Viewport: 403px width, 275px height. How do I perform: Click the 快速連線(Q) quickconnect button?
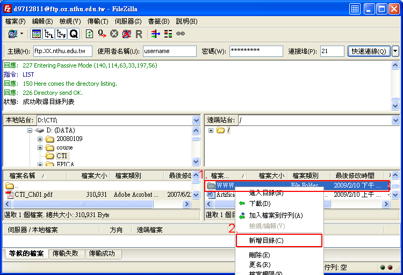(x=369, y=51)
